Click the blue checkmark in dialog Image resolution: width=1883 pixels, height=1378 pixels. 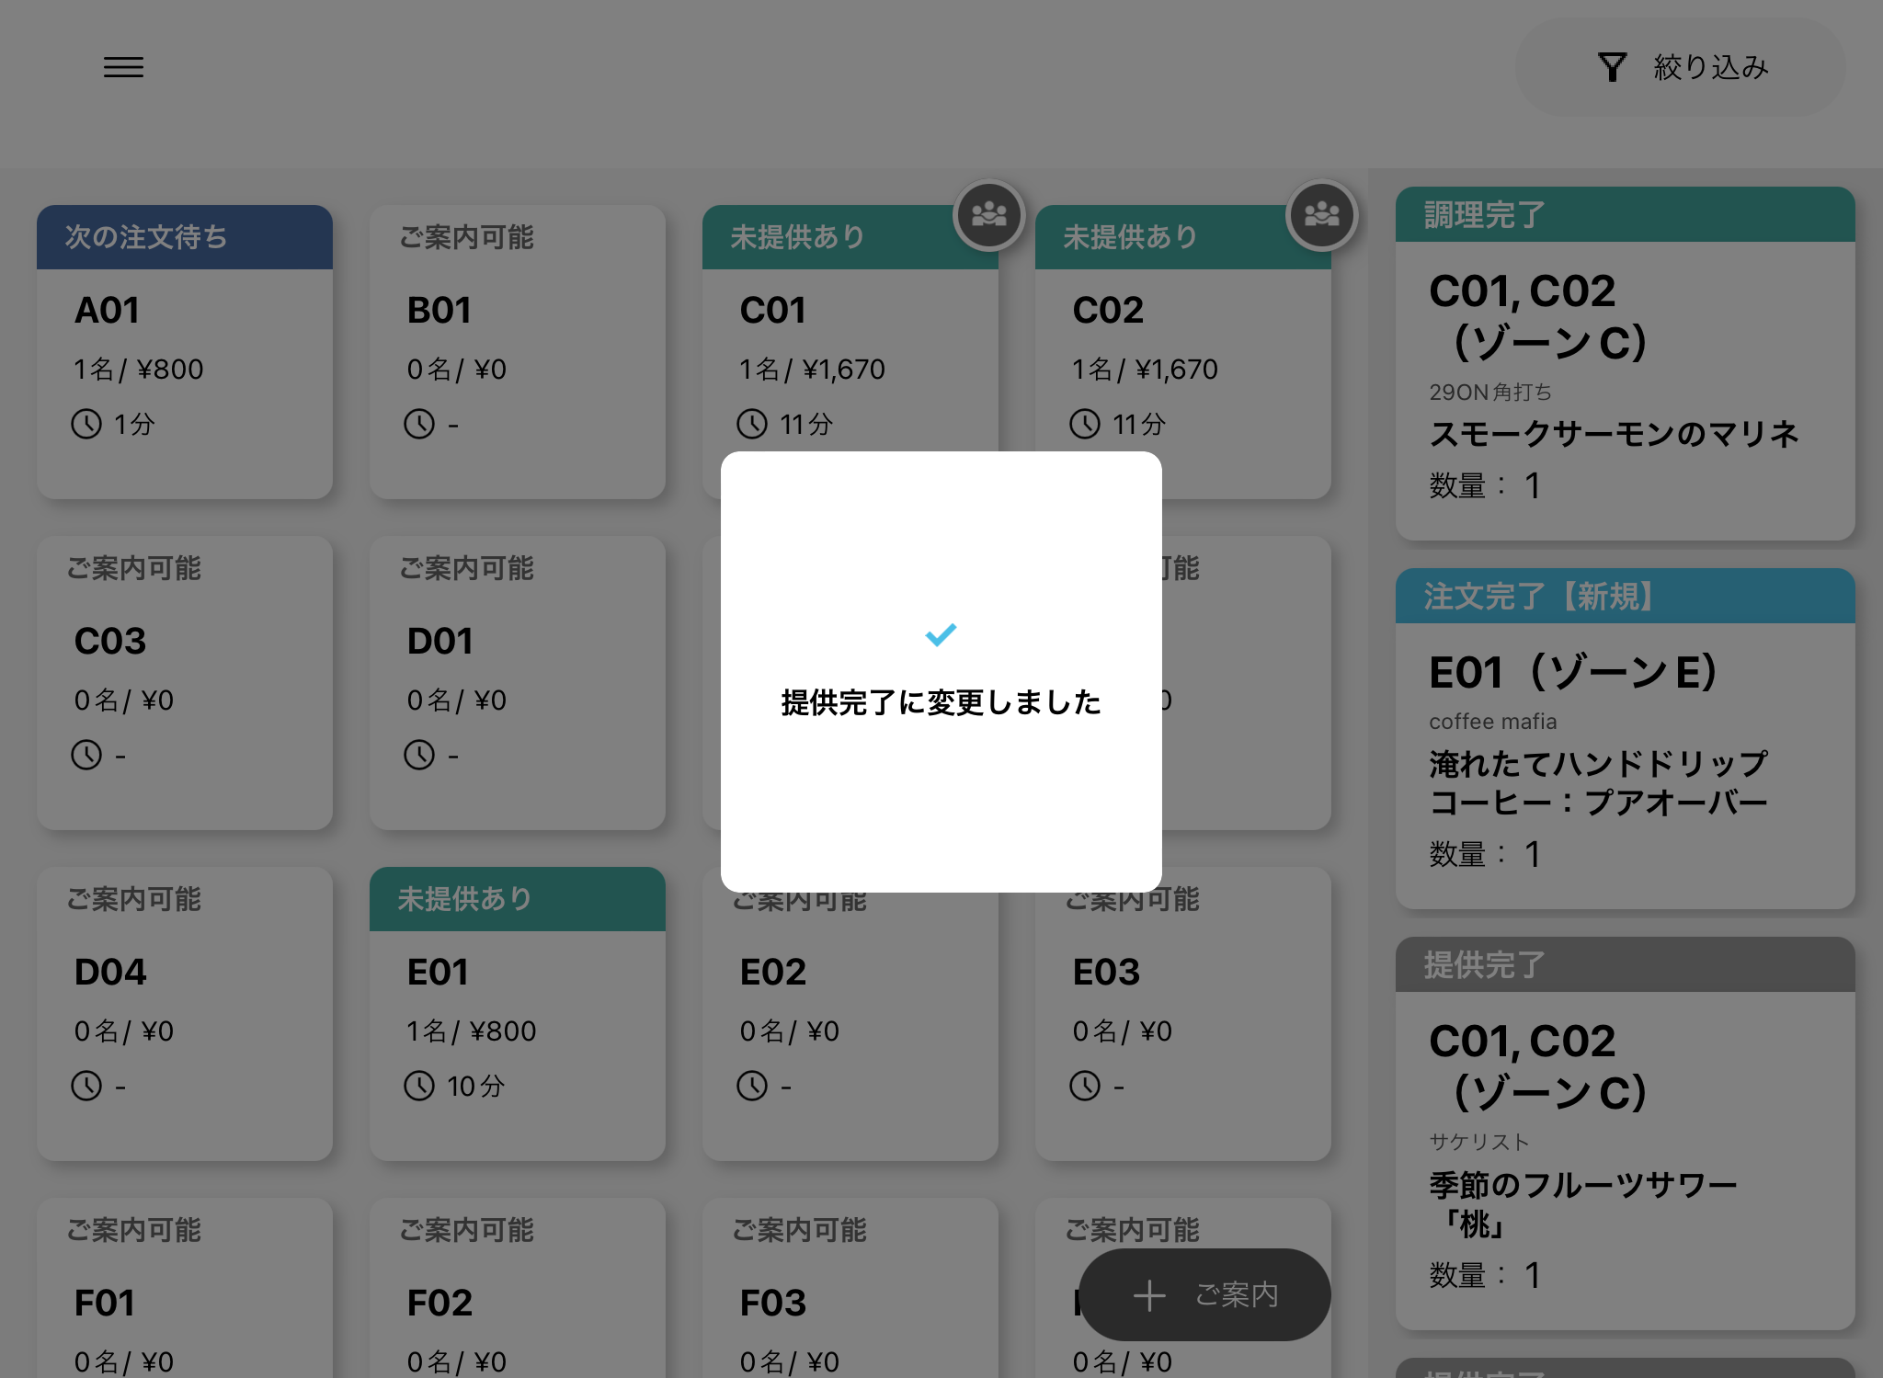[x=941, y=634]
